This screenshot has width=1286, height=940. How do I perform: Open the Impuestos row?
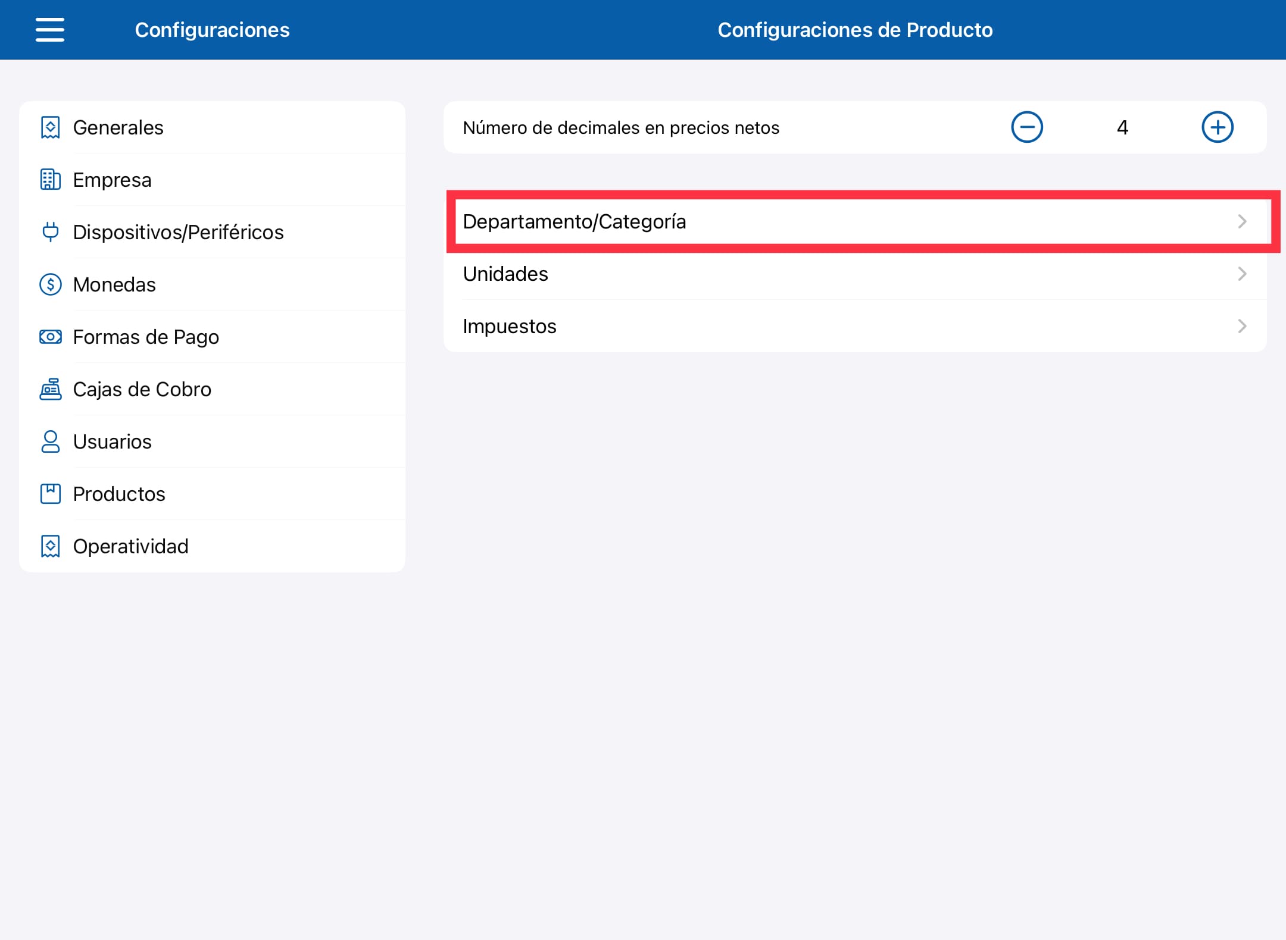tap(855, 326)
